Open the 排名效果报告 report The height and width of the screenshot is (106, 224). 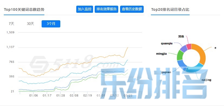pyautogui.click(x=106, y=9)
